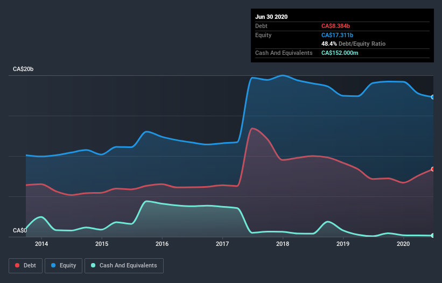Image resolution: width=442 pixels, height=283 pixels.
Task: Click the Equity label in tooltip
Action: (x=263, y=35)
